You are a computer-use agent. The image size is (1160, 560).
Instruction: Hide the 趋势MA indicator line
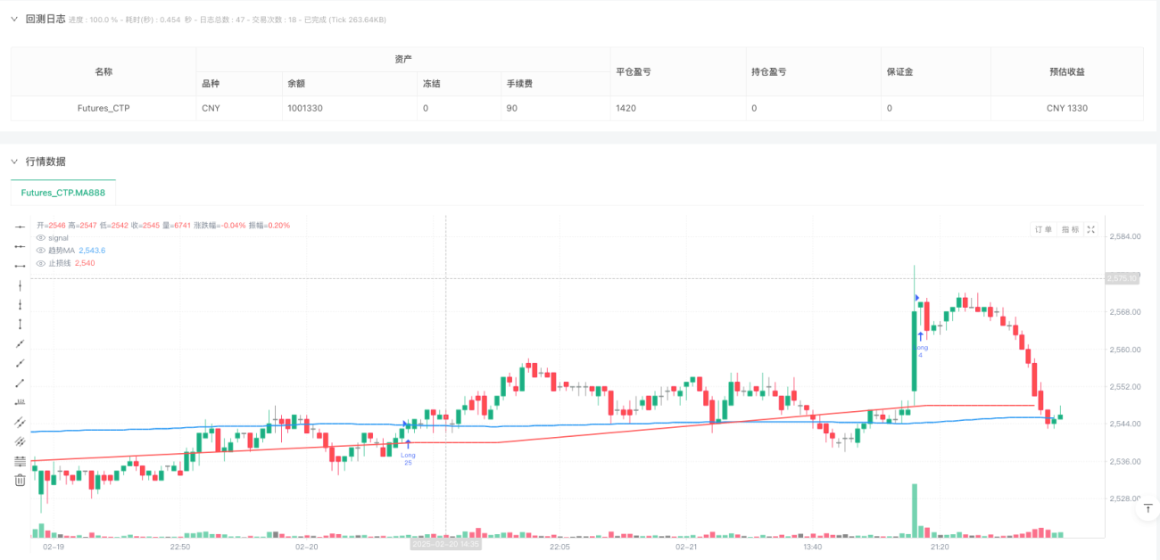pos(40,251)
